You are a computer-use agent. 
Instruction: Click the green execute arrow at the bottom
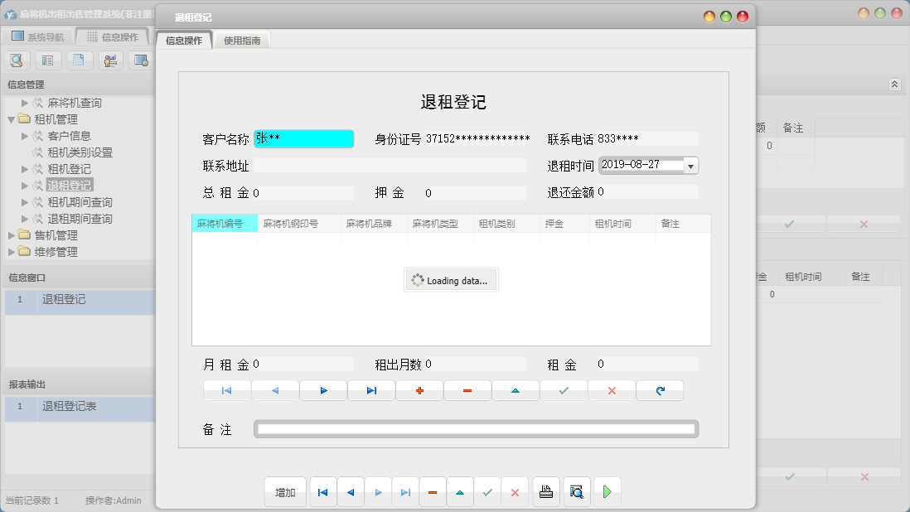pos(607,491)
